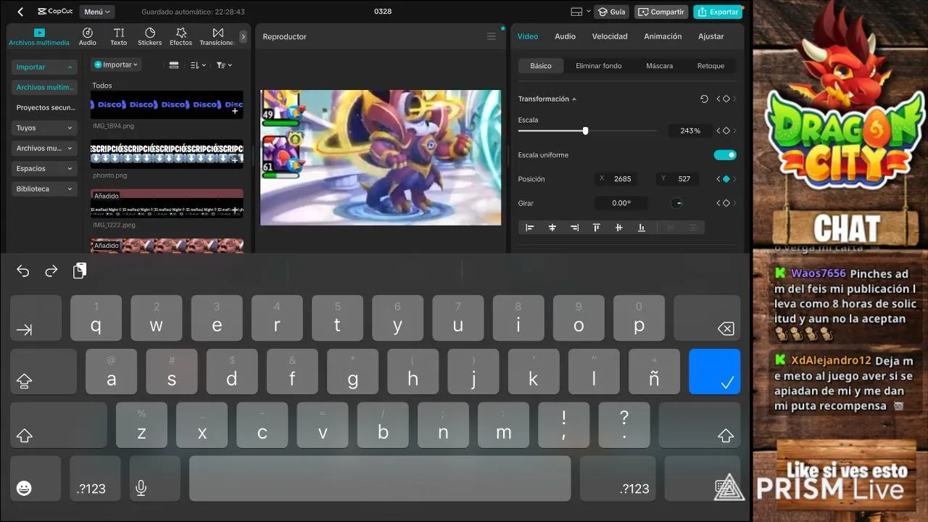Click the Escala slider handle

(585, 131)
